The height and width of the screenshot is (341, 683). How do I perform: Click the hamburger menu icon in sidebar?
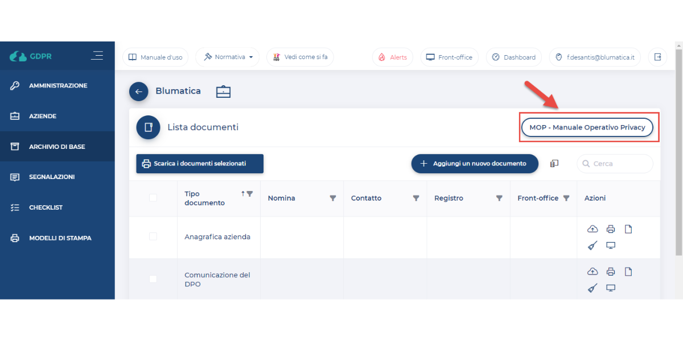97,56
